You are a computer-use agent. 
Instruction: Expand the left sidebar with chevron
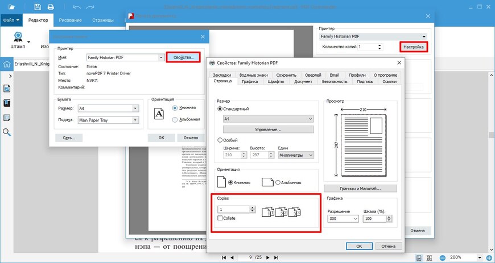[10, 76]
